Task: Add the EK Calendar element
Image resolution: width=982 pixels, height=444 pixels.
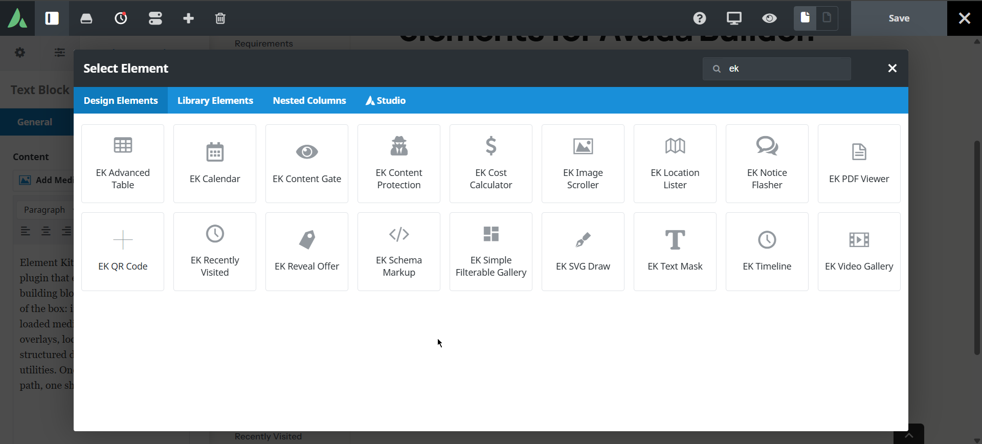Action: [x=215, y=164]
